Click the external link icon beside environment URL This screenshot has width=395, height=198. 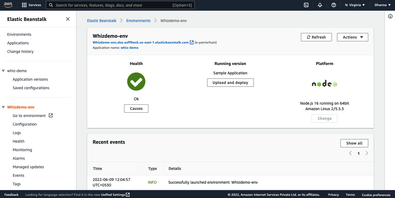click(x=192, y=42)
